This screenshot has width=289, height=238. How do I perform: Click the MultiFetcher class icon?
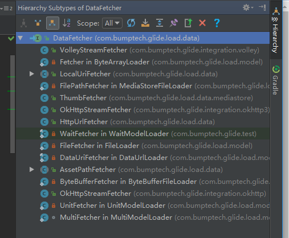tap(44, 218)
